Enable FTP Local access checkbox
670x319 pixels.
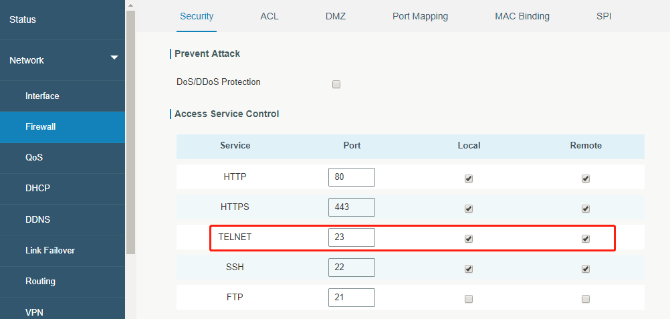click(x=469, y=299)
